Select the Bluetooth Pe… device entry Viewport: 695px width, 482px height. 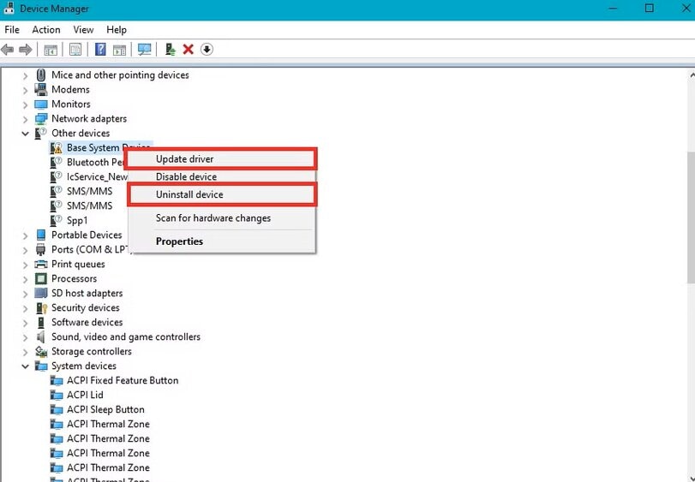95,163
